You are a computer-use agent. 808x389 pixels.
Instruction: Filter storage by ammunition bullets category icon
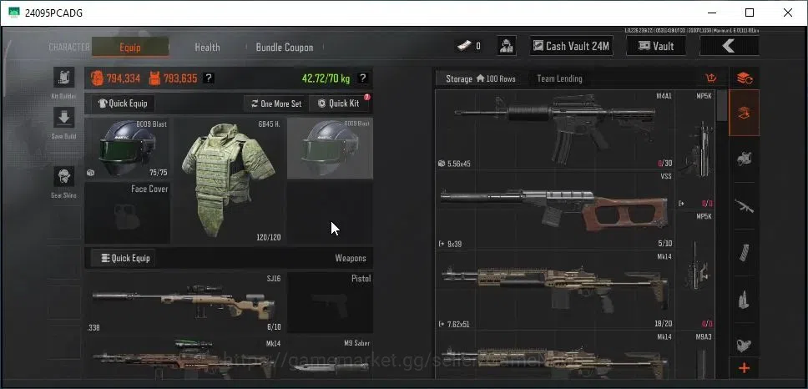(744, 300)
